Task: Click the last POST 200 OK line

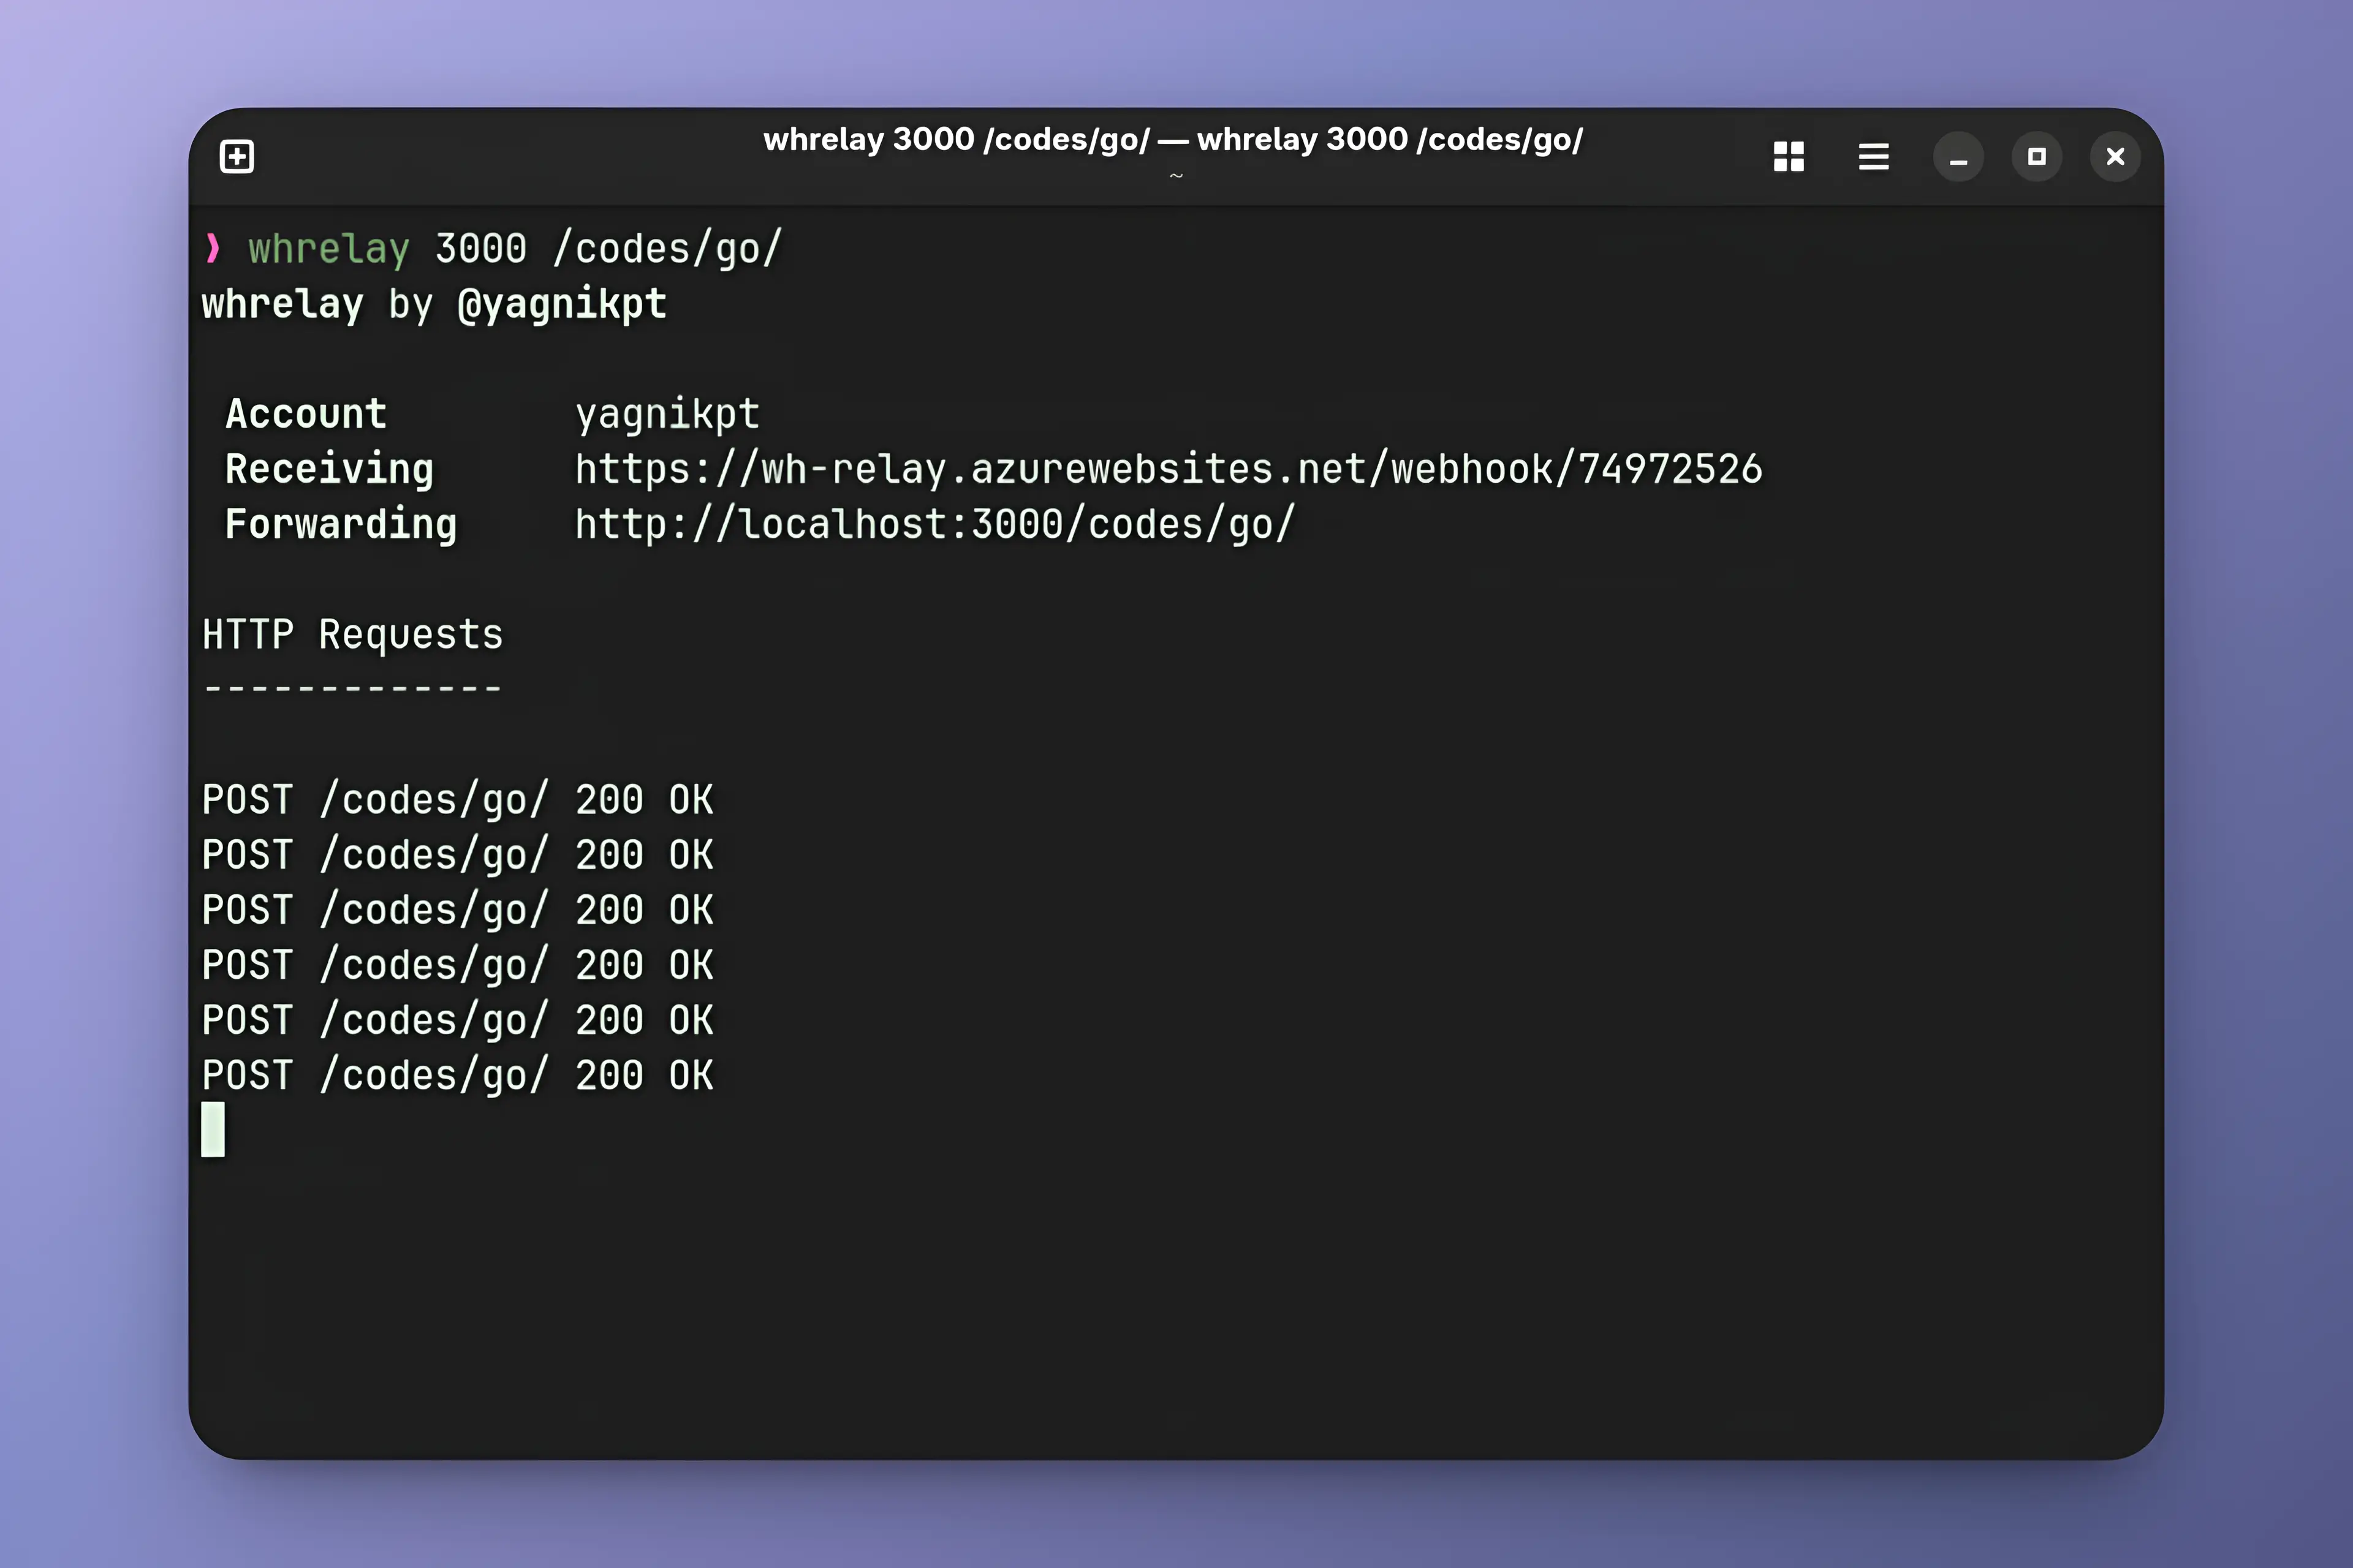Action: 457,1075
